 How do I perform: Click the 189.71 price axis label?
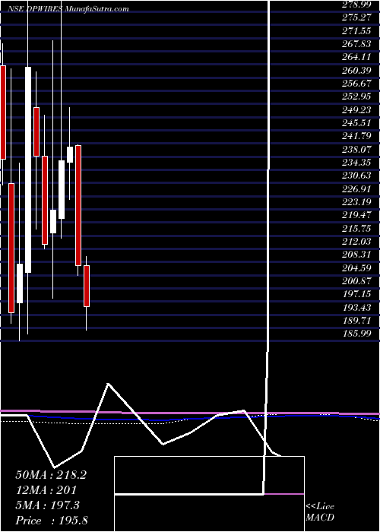[x=356, y=320]
